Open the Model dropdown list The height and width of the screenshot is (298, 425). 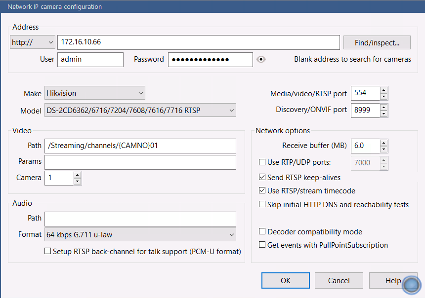coord(140,110)
